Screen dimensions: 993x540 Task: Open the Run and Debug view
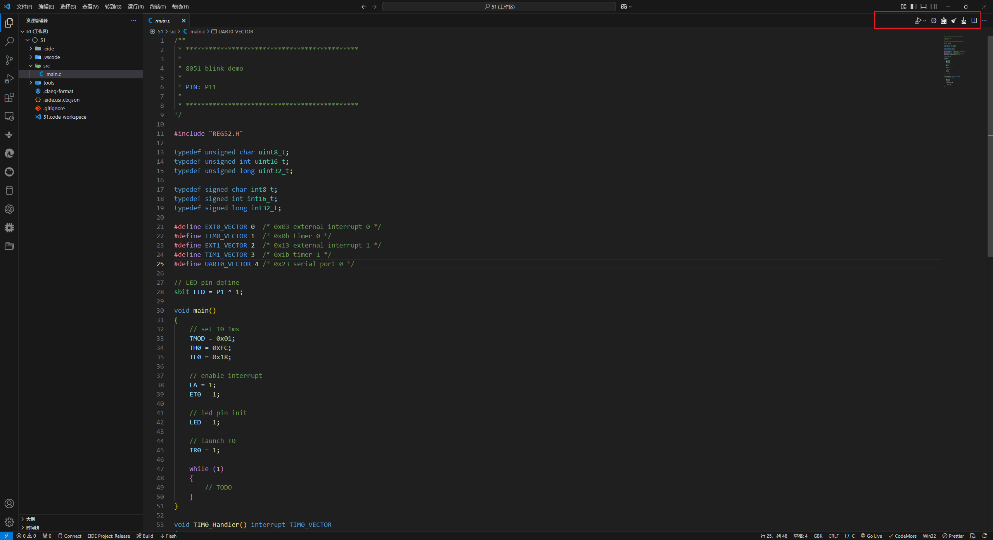9,79
